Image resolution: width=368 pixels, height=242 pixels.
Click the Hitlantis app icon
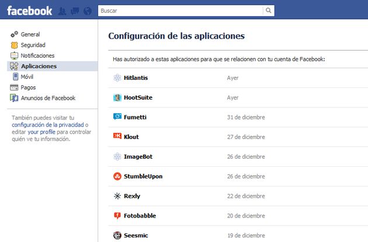[x=117, y=78]
